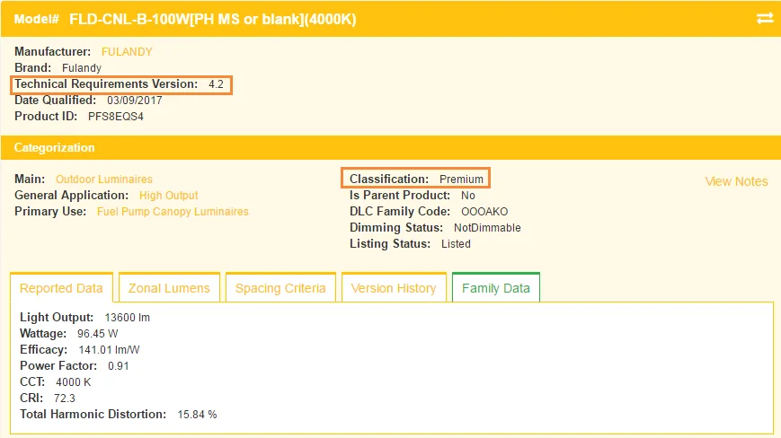Viewport: 781px width, 438px height.
Task: Click the Technical Requirements Version 4.2 box
Action: click(121, 84)
